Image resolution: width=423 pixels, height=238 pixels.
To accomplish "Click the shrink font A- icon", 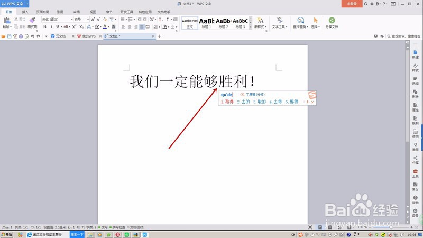I will click(x=98, y=19).
